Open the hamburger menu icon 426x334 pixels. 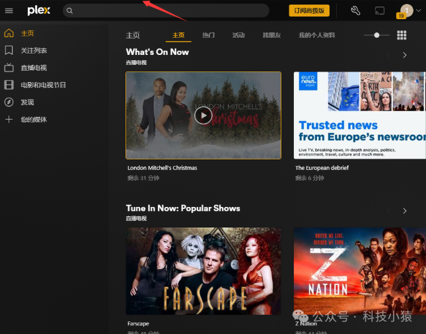9,11
